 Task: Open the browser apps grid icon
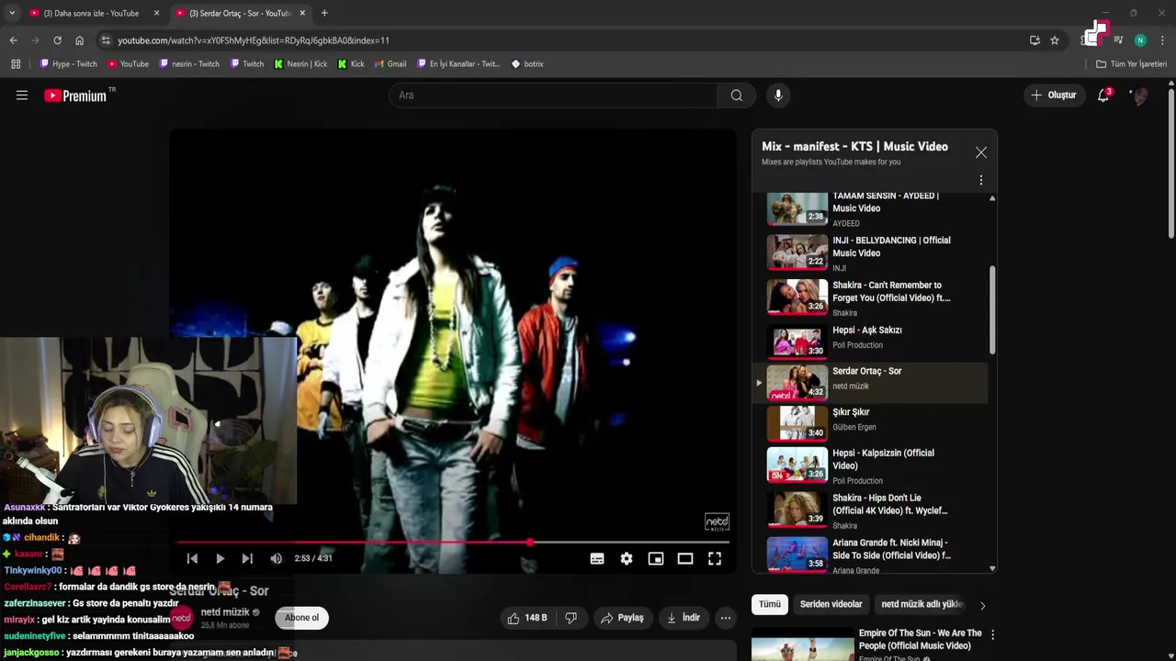16,64
